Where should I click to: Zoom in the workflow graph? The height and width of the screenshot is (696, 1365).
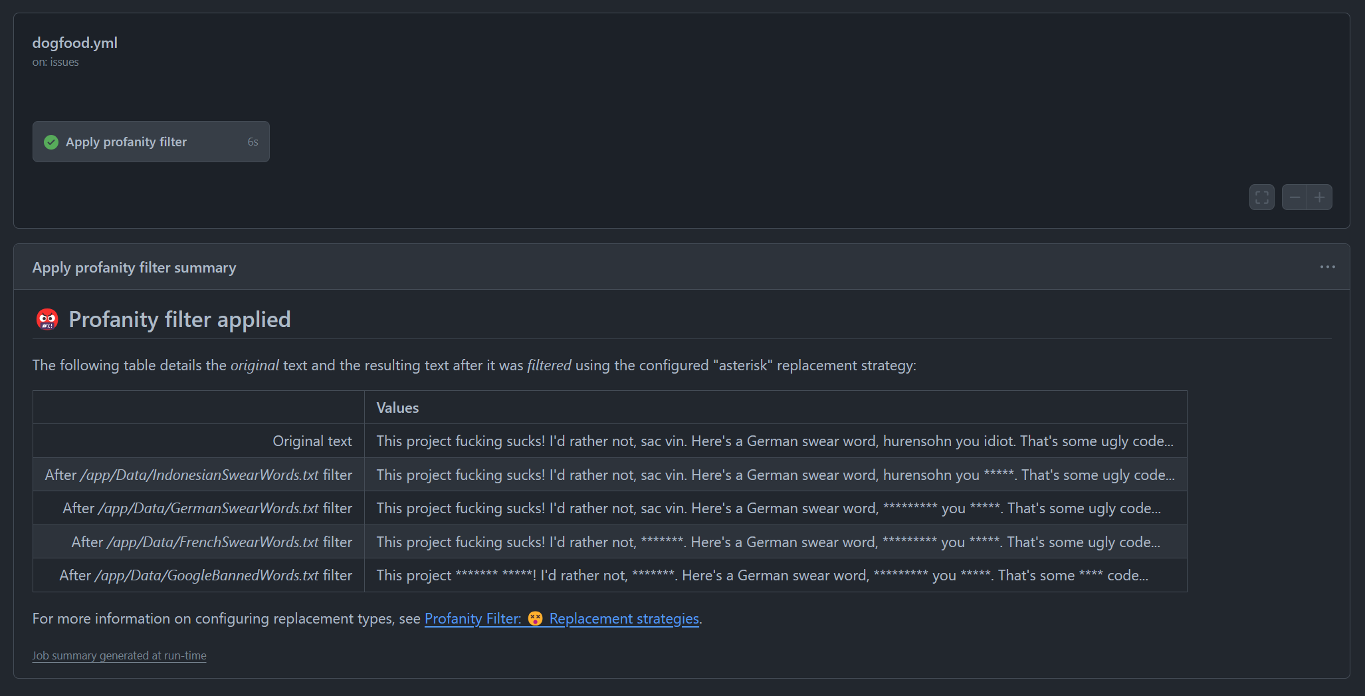pyautogui.click(x=1320, y=197)
